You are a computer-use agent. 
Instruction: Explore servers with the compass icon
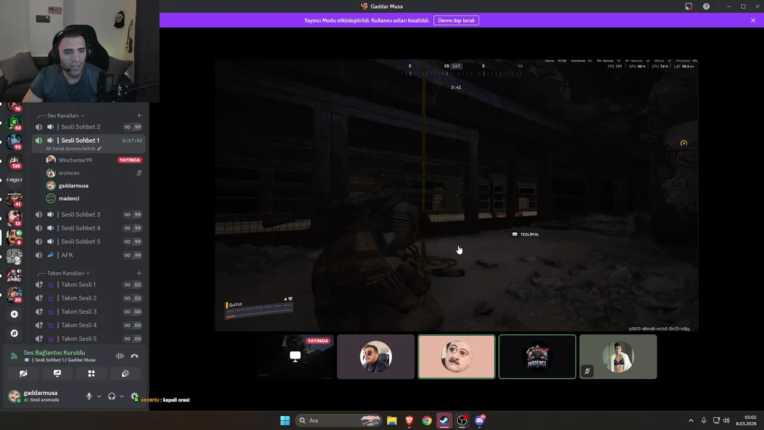click(x=14, y=333)
